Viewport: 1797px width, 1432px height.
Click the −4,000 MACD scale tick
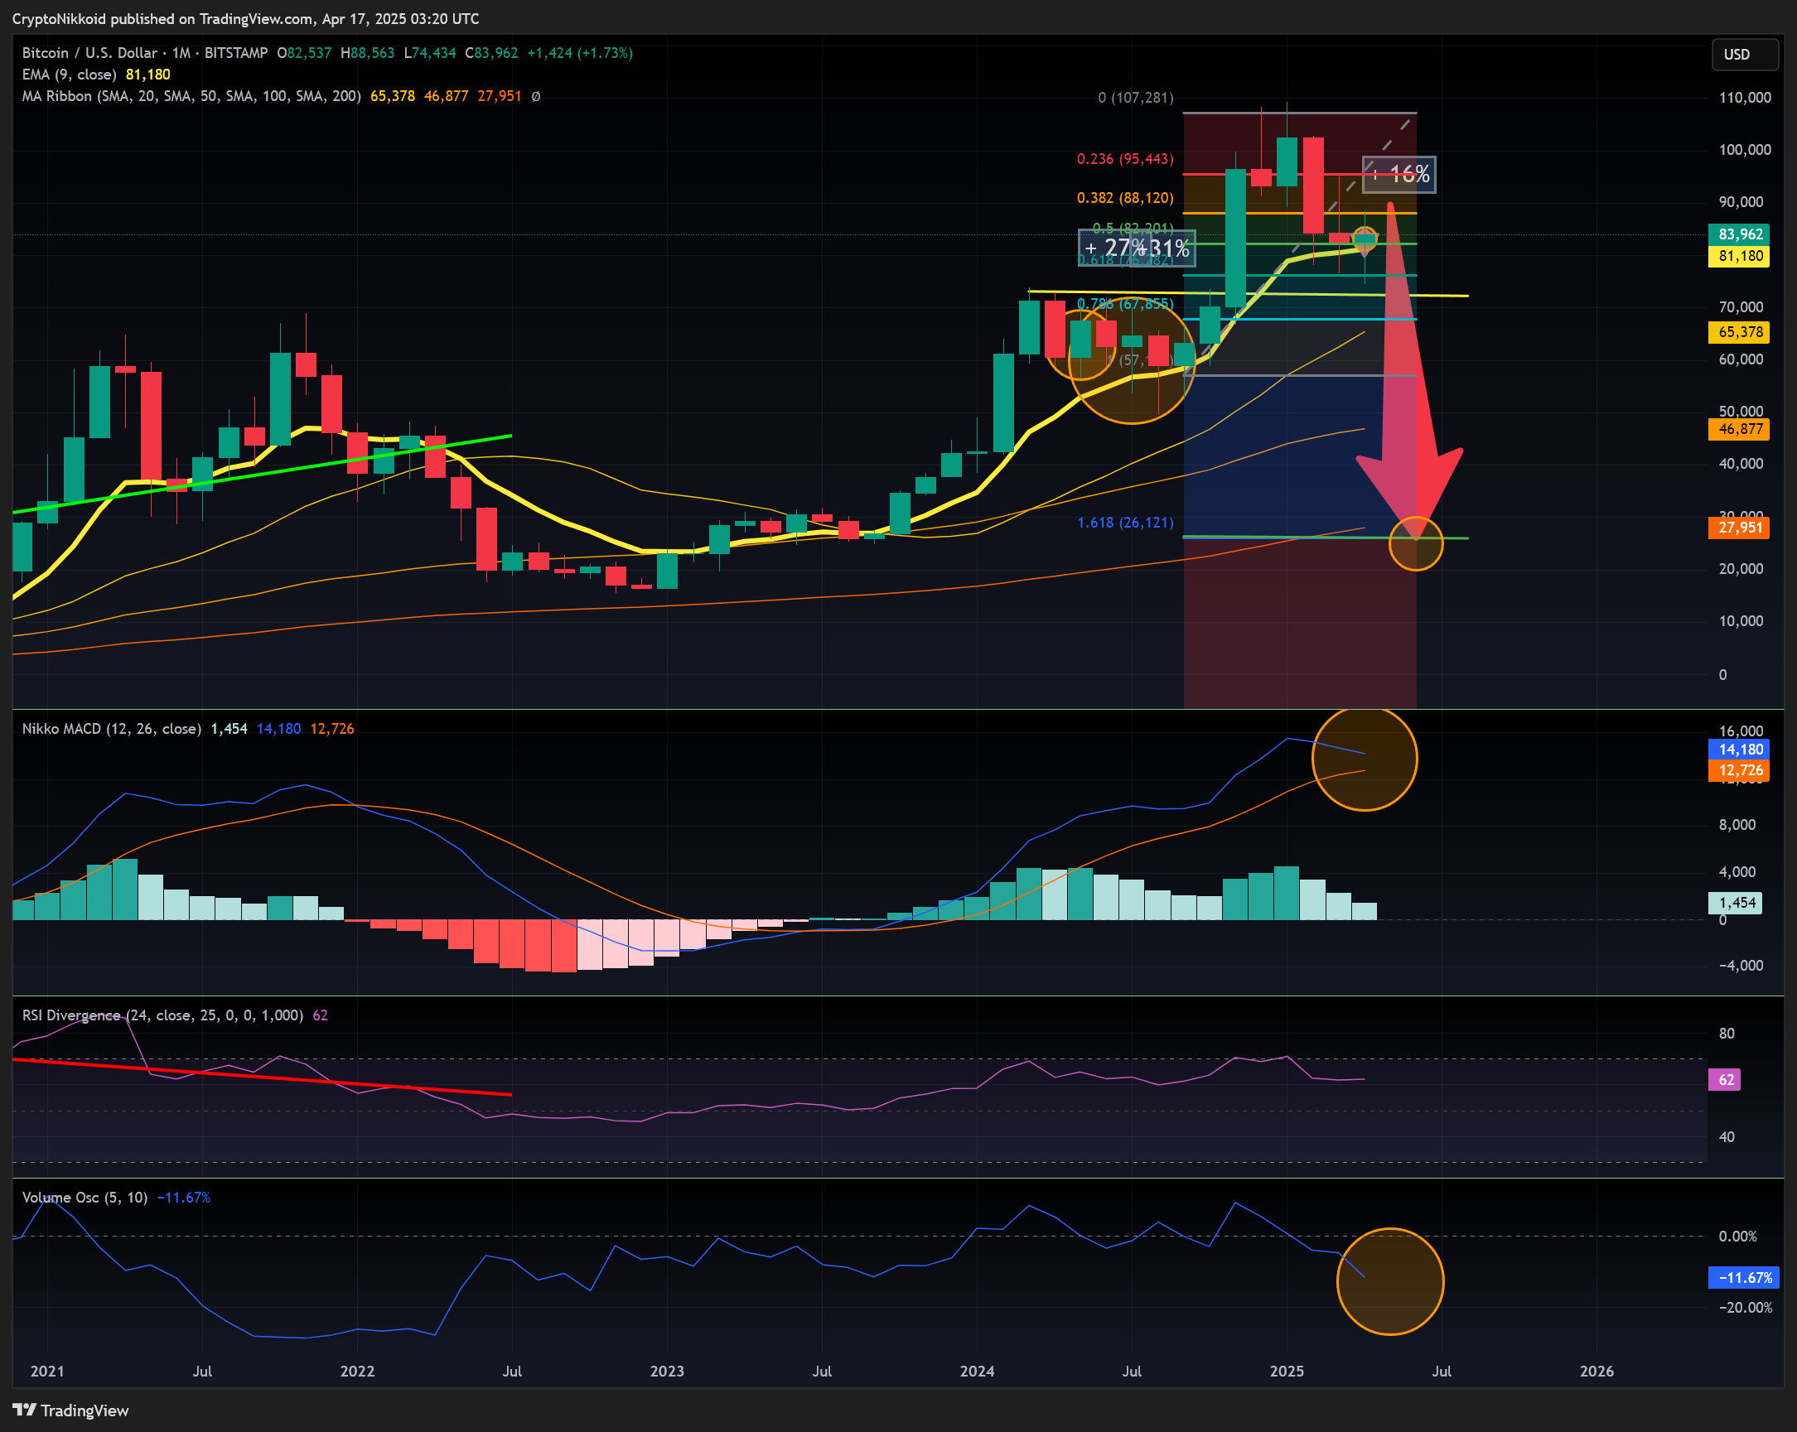[1741, 966]
